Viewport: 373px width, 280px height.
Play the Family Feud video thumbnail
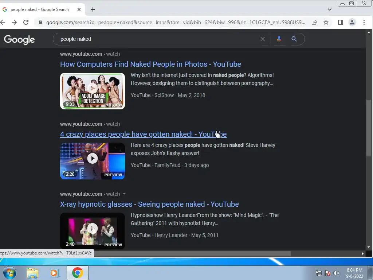[x=93, y=161]
